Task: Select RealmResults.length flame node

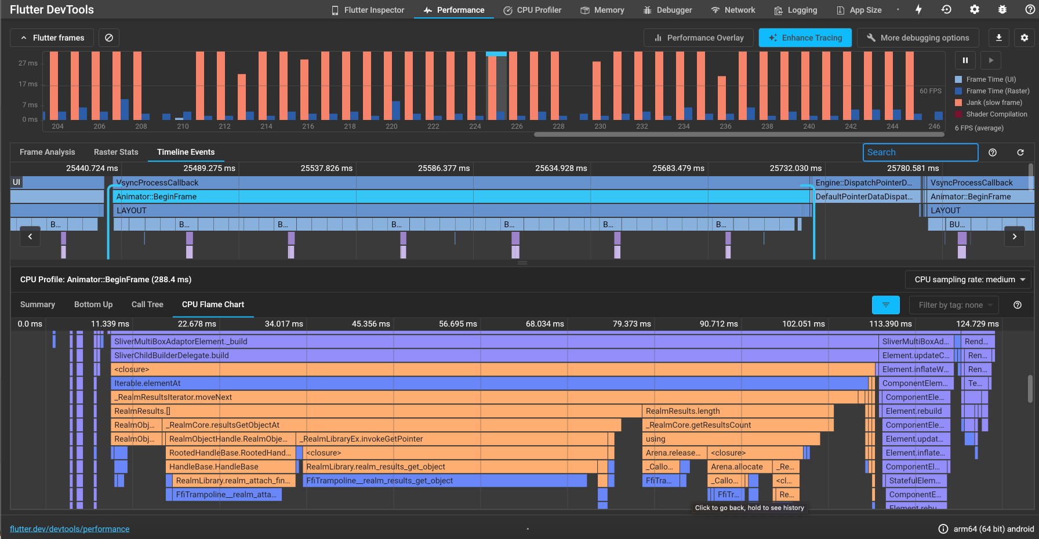Action: click(738, 411)
